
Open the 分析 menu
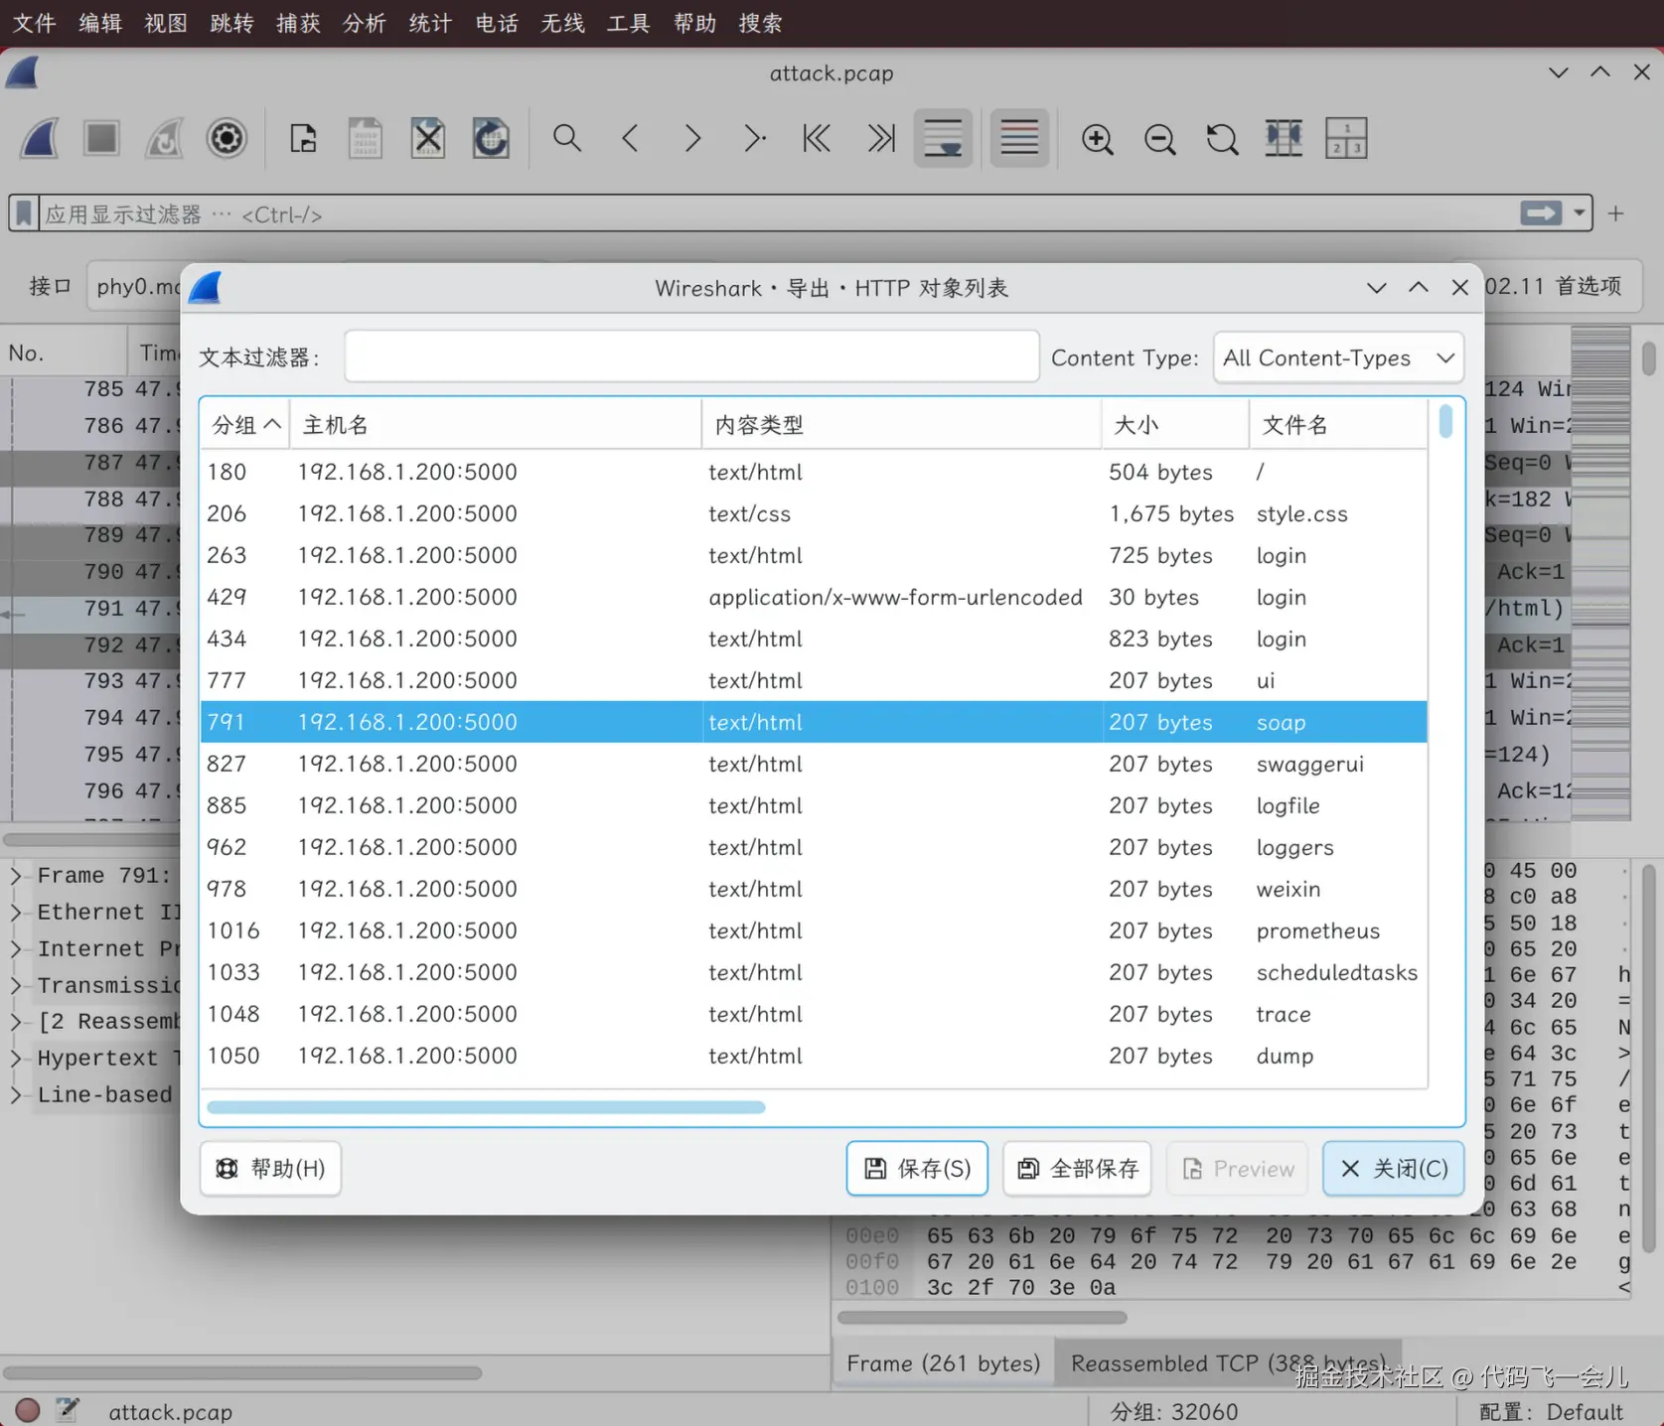(365, 23)
